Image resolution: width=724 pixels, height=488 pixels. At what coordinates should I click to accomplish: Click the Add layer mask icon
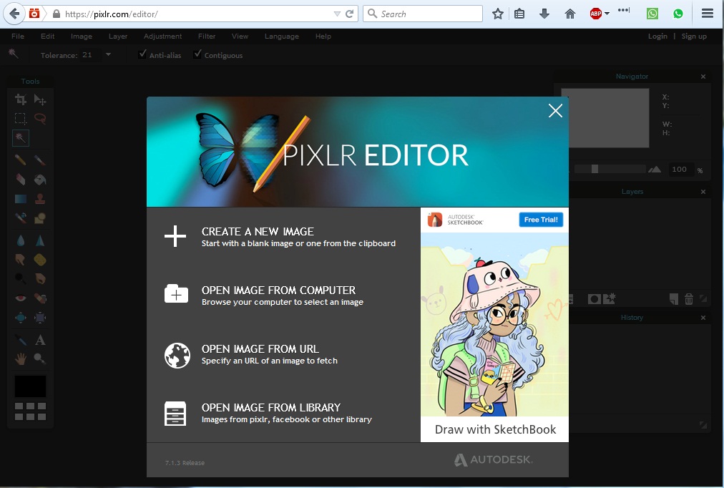(594, 299)
